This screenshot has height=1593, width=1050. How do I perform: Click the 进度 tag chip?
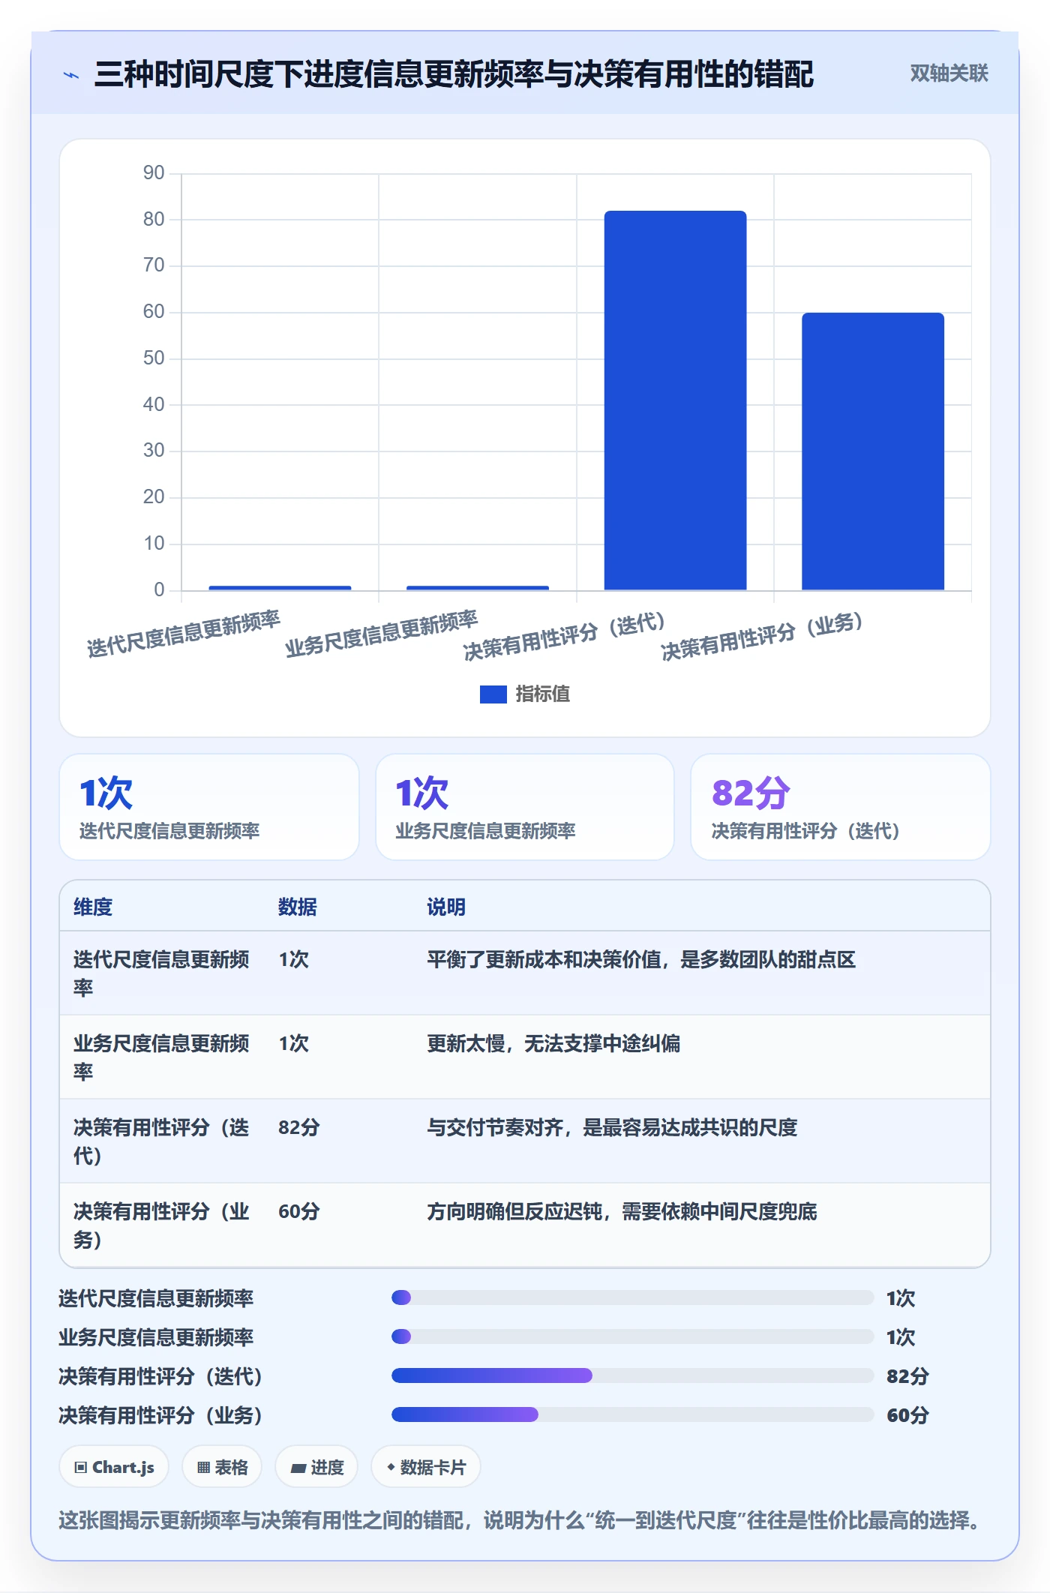click(x=316, y=1467)
